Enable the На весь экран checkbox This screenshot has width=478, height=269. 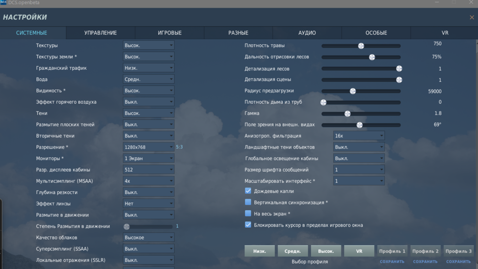pyautogui.click(x=248, y=214)
